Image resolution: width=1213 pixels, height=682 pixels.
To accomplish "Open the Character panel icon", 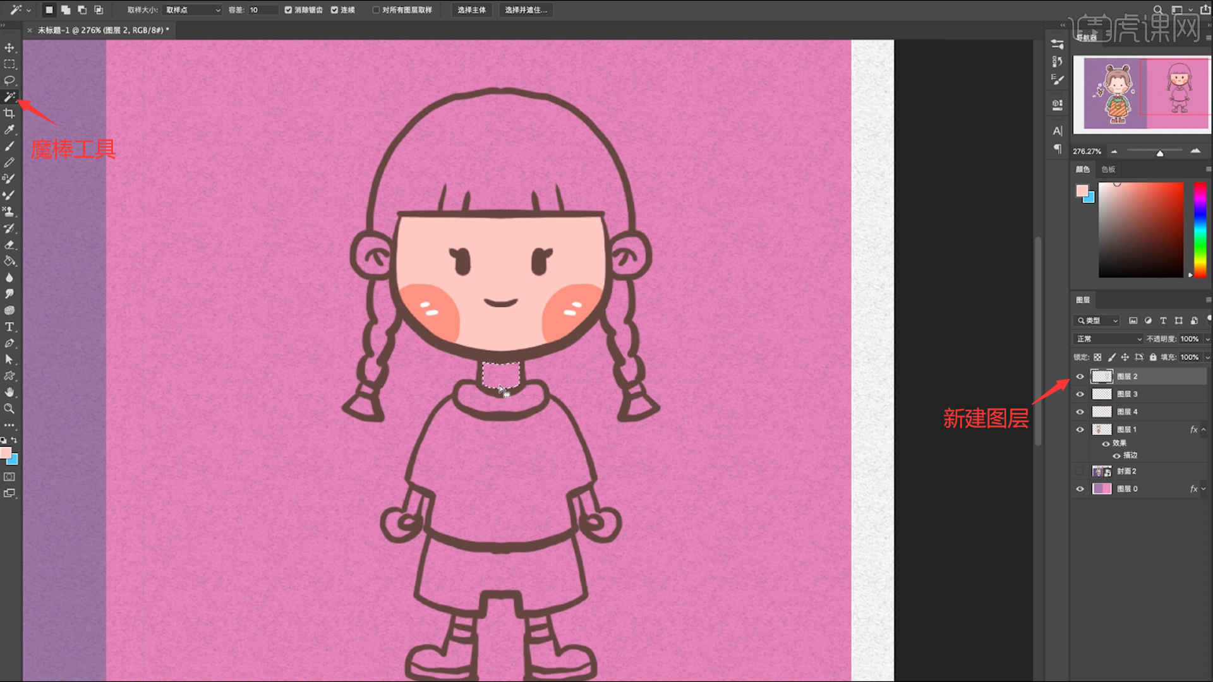I will tap(1058, 131).
